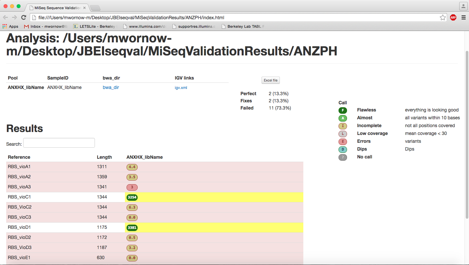This screenshot has height=265, width=469.
Task: Open a new tab with blank tab button
Action: pyautogui.click(x=95, y=8)
